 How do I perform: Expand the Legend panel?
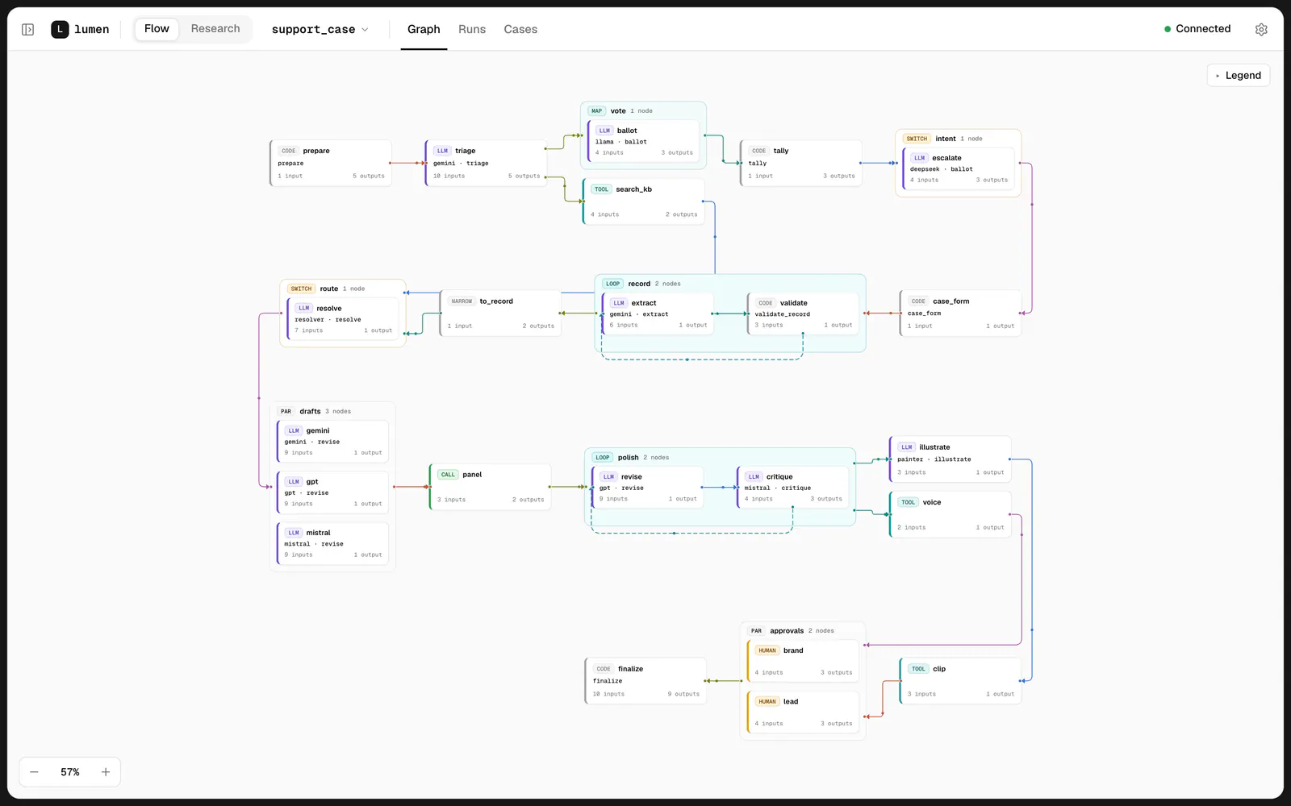point(1239,76)
